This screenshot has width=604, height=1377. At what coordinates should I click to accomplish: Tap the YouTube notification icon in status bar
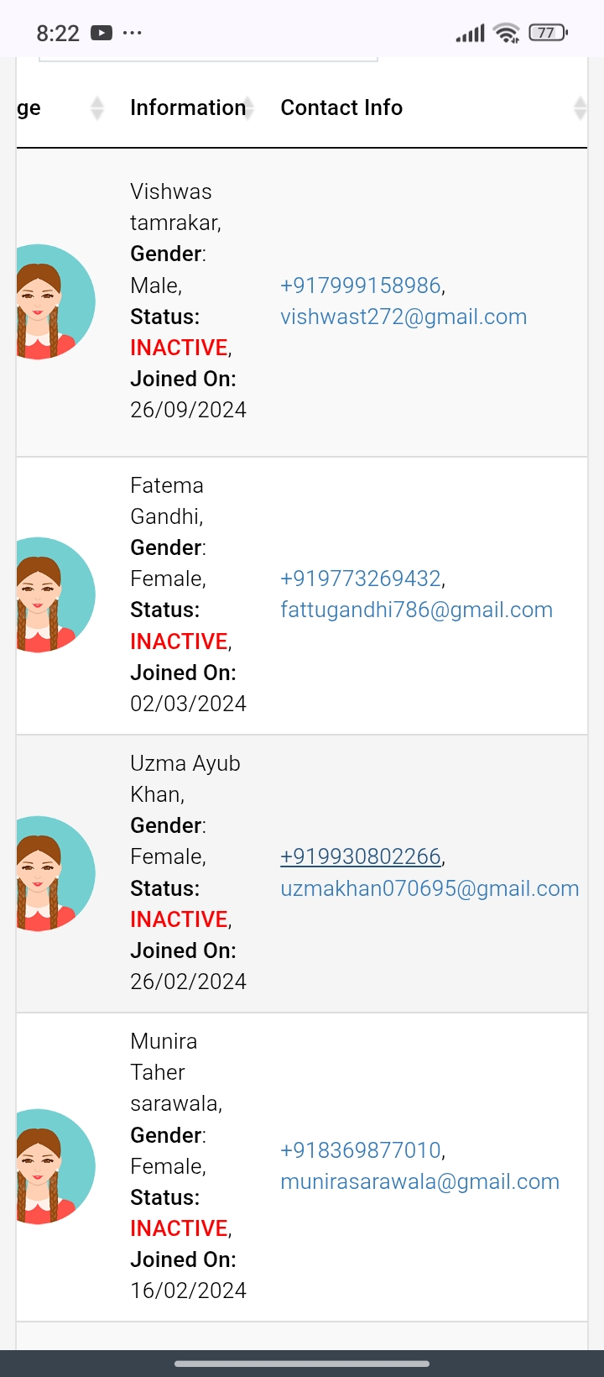[x=102, y=33]
